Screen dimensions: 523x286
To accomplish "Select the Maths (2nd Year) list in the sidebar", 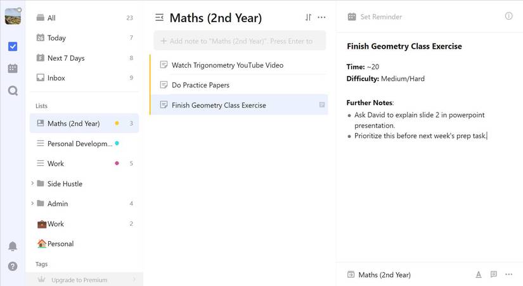I will tap(84, 123).
